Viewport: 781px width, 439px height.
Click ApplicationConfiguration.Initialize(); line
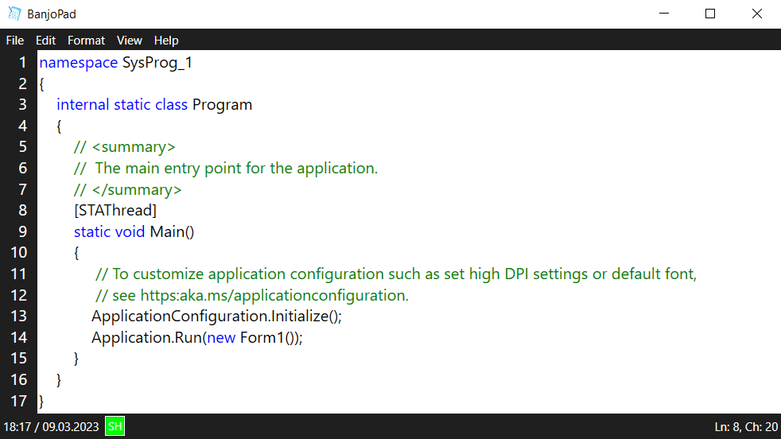(x=216, y=317)
